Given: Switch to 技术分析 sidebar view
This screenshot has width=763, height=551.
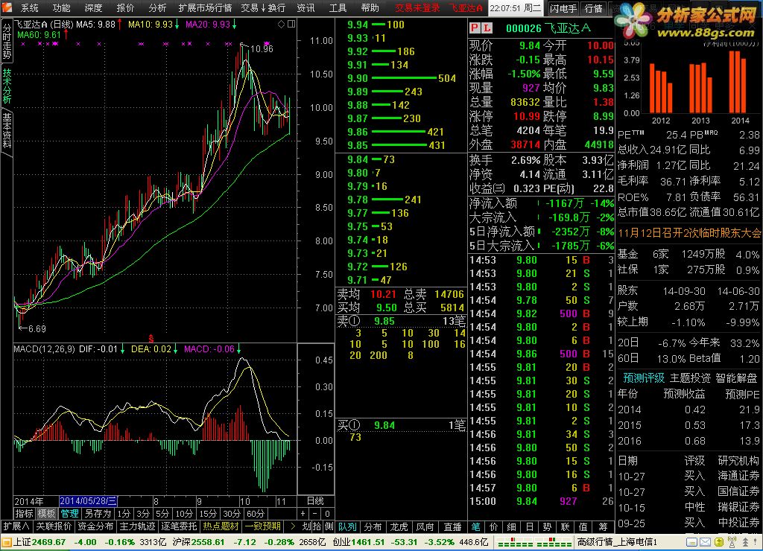Looking at the screenshot, I should (6, 86).
